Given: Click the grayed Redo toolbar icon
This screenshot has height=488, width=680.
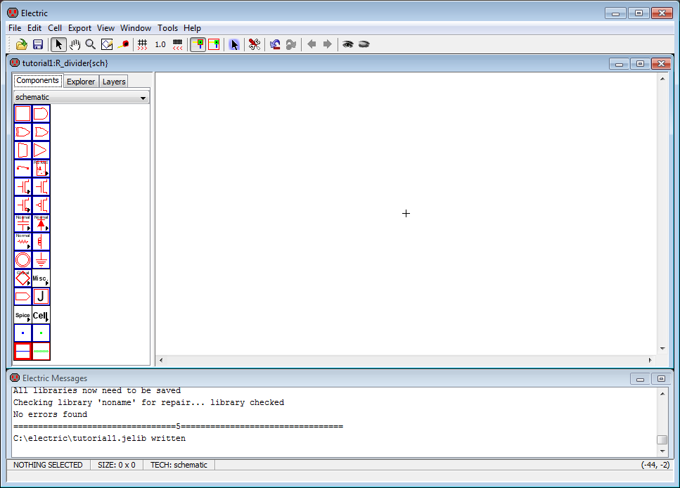Looking at the screenshot, I should [291, 44].
